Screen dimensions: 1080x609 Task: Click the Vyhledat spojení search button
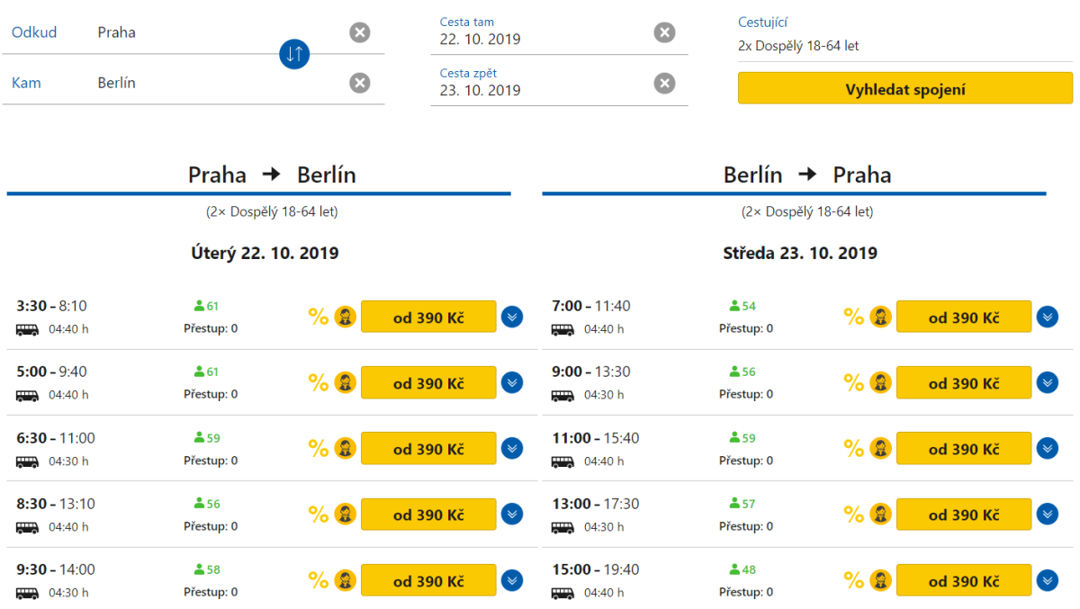904,89
